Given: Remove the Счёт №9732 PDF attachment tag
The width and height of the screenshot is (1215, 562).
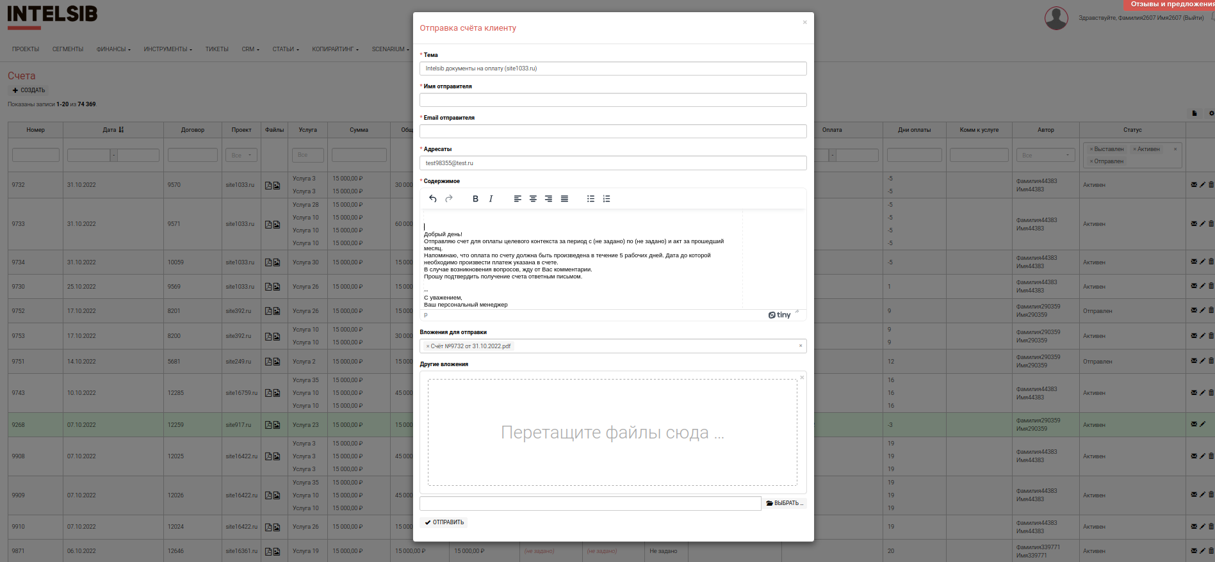Looking at the screenshot, I should (428, 346).
